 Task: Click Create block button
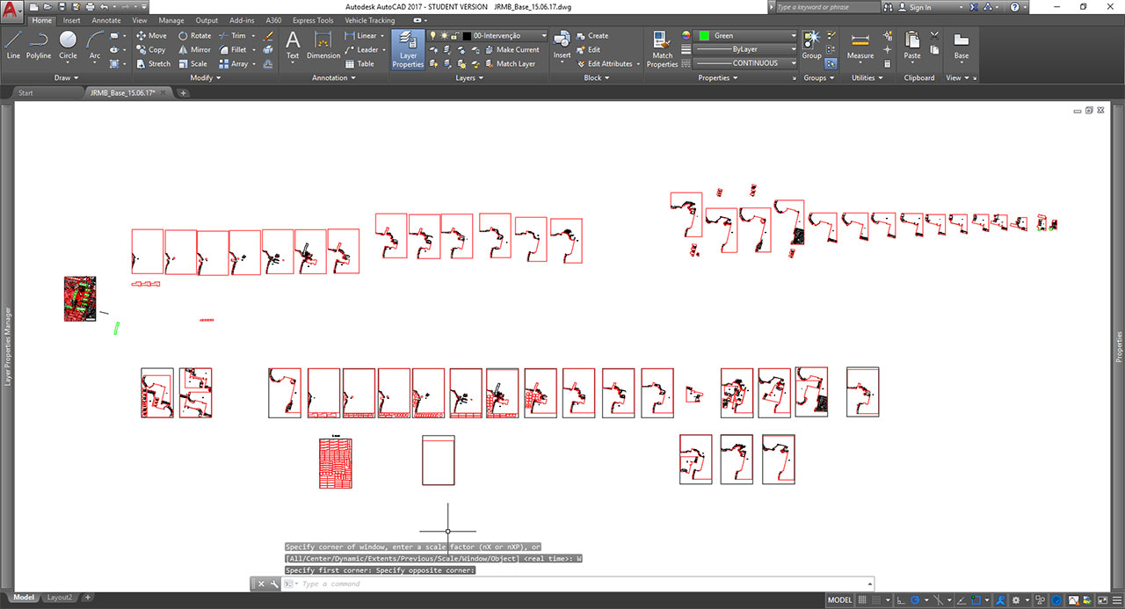pos(592,36)
